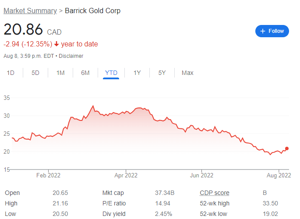Switch to the 1D range tab
Image resolution: width=300 pixels, height=219 pixels.
[11, 73]
